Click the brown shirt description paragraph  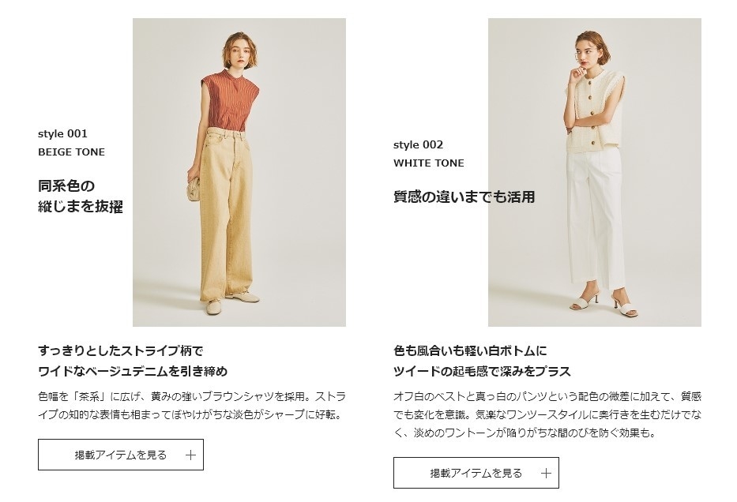point(192,406)
